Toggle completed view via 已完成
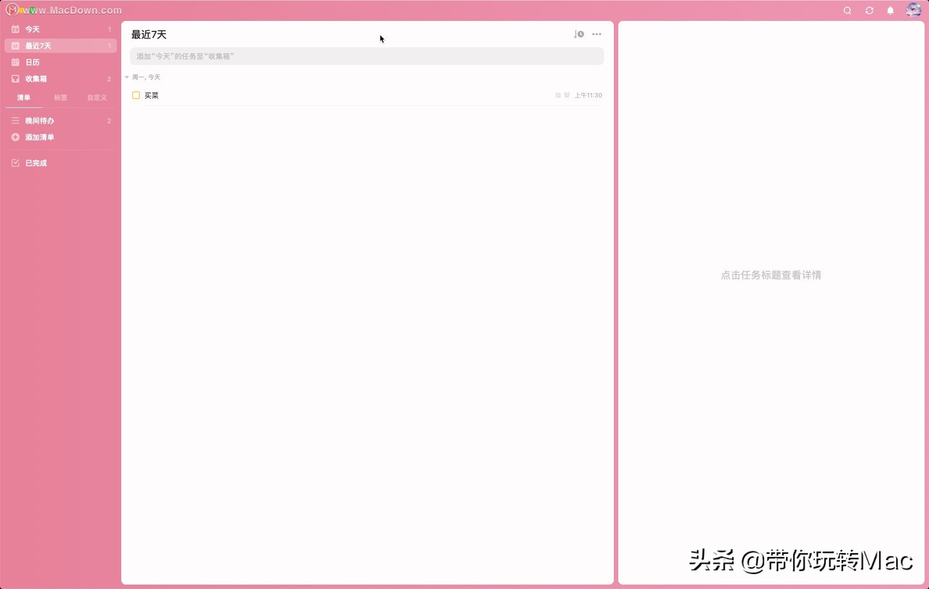Viewport: 929px width, 589px height. (x=35, y=163)
